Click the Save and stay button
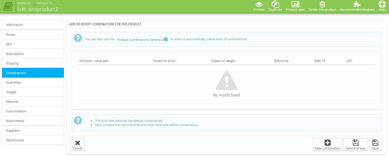 pyautogui.click(x=356, y=145)
